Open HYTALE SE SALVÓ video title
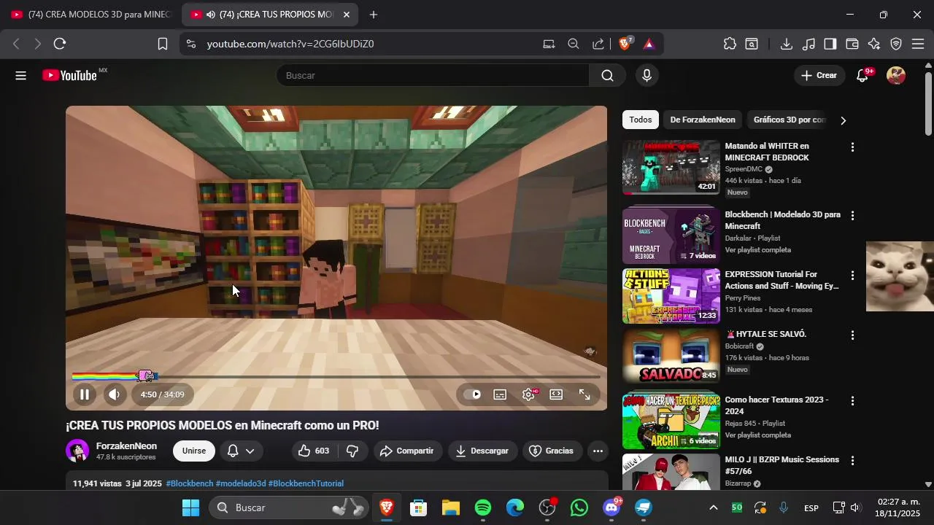This screenshot has width=934, height=525. coord(766,334)
